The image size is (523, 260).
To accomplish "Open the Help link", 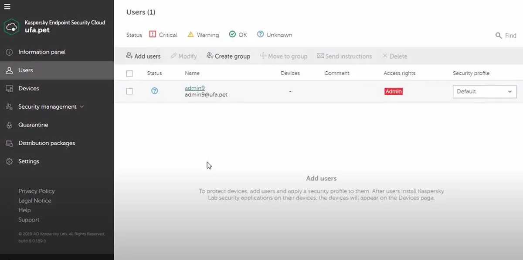I will click(x=24, y=210).
